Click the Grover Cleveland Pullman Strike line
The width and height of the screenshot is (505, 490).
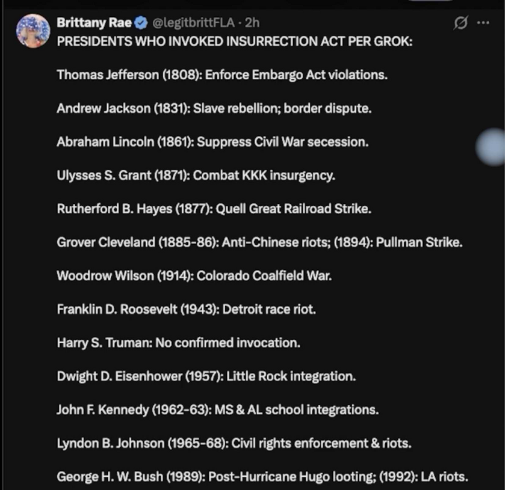(x=259, y=243)
